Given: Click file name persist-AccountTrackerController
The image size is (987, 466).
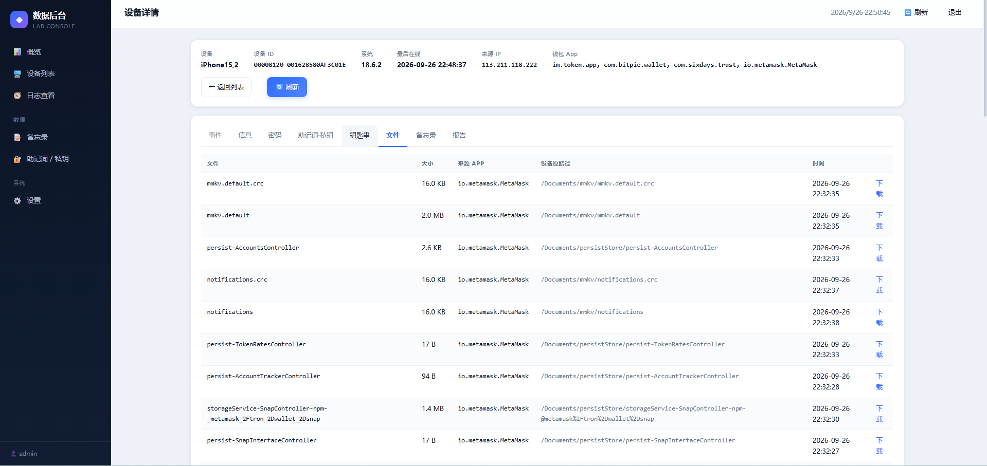Looking at the screenshot, I should click(263, 376).
